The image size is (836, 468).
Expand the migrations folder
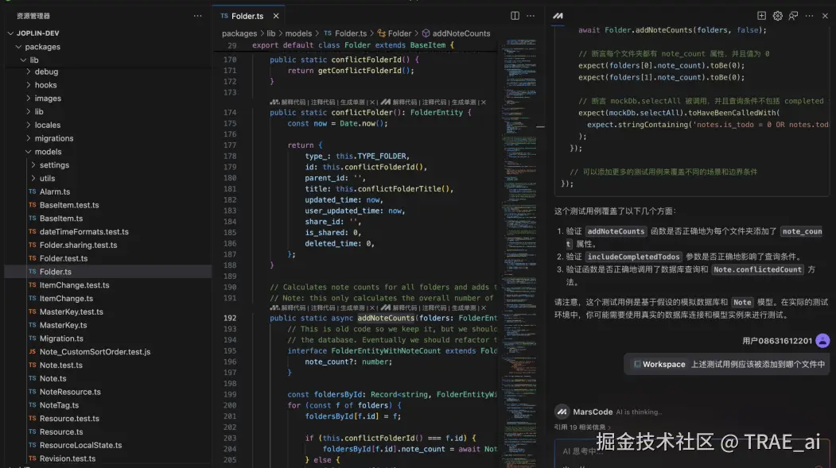[29, 138]
